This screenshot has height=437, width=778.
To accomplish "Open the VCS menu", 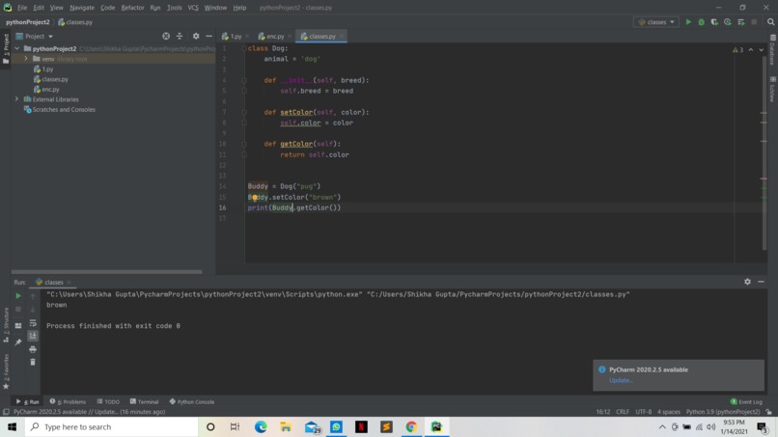I will click(x=193, y=8).
